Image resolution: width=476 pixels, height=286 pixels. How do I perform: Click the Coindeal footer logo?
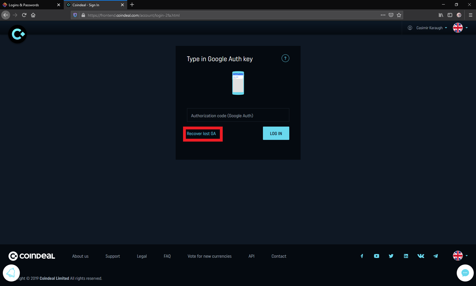32,256
